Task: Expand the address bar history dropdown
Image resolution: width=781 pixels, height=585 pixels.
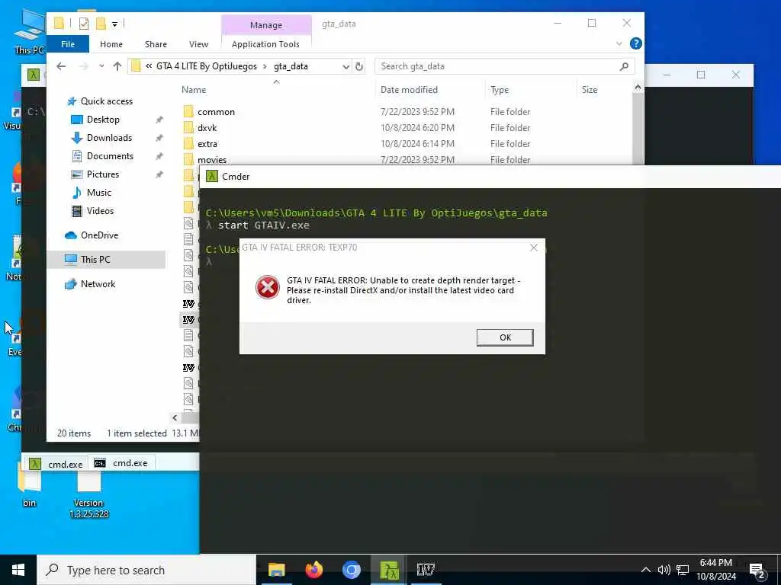Action: tap(346, 66)
